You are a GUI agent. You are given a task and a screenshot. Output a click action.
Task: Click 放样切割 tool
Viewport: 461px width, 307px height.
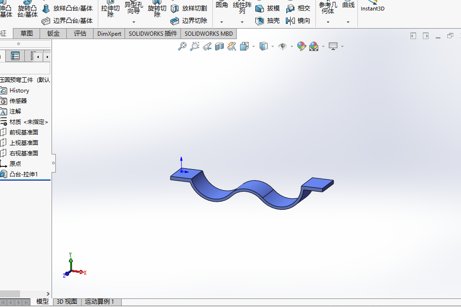point(189,8)
